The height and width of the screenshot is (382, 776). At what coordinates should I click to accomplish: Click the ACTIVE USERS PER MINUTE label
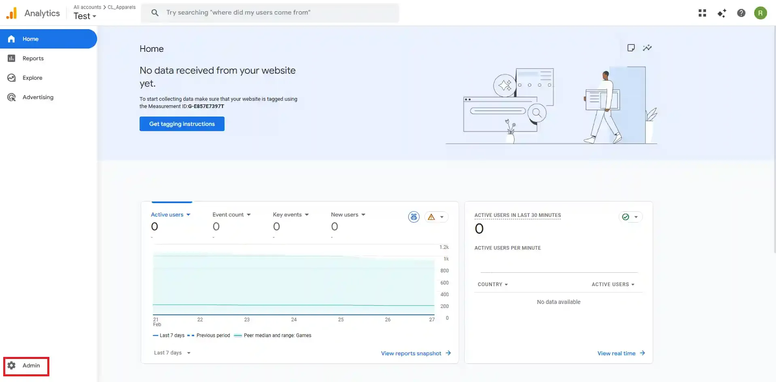507,248
